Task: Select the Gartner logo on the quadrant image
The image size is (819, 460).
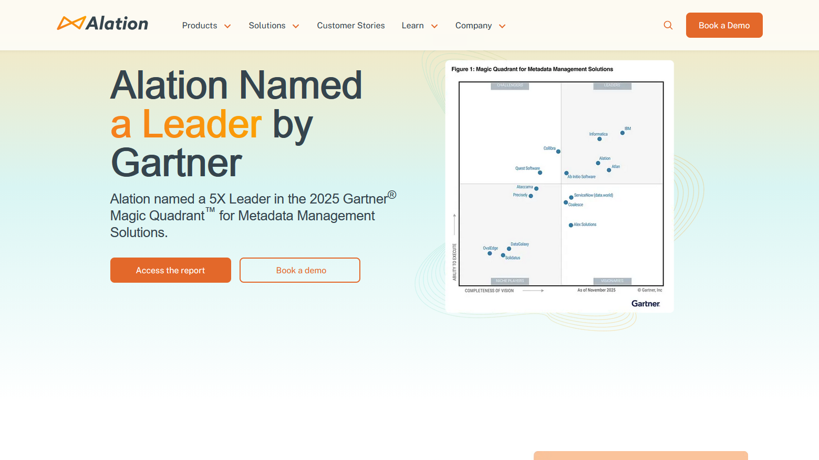Action: tap(646, 303)
